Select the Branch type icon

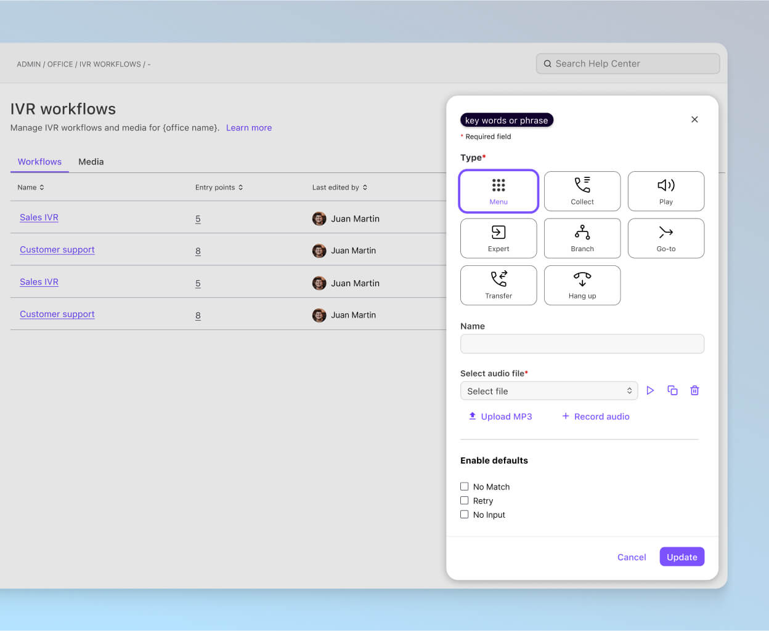tap(582, 238)
